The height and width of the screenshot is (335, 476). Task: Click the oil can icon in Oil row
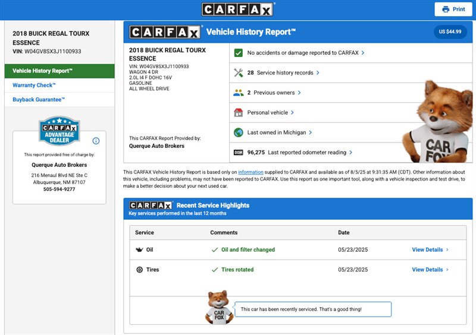coord(139,250)
